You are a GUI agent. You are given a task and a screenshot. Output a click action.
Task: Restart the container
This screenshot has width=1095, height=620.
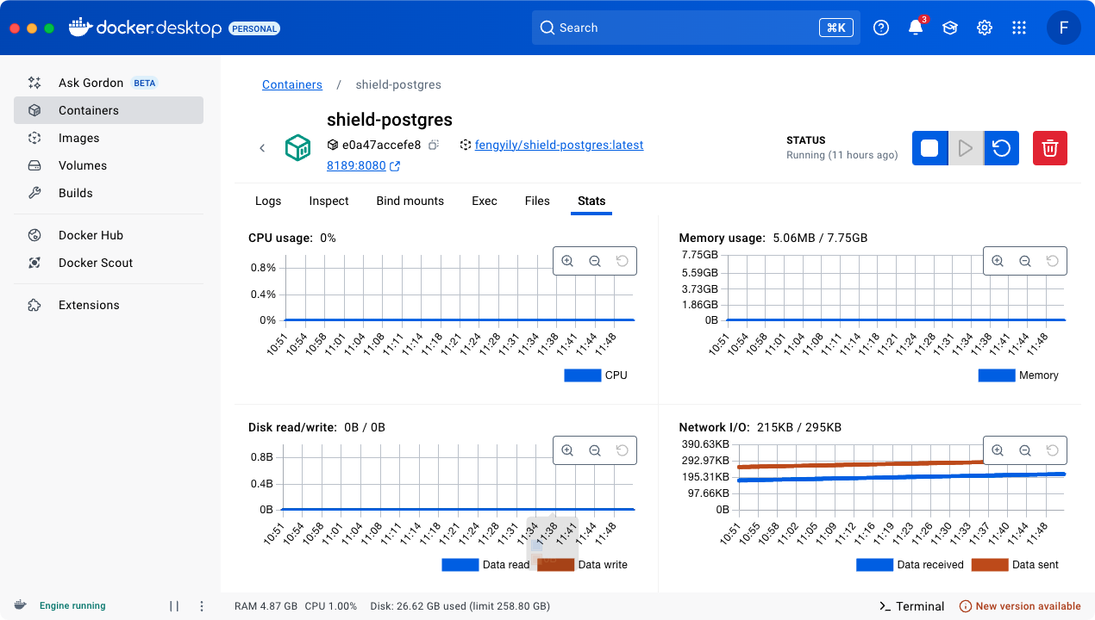tap(1001, 148)
